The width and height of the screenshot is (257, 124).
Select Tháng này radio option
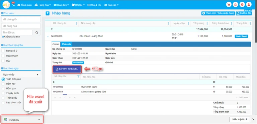(x=3, y=98)
